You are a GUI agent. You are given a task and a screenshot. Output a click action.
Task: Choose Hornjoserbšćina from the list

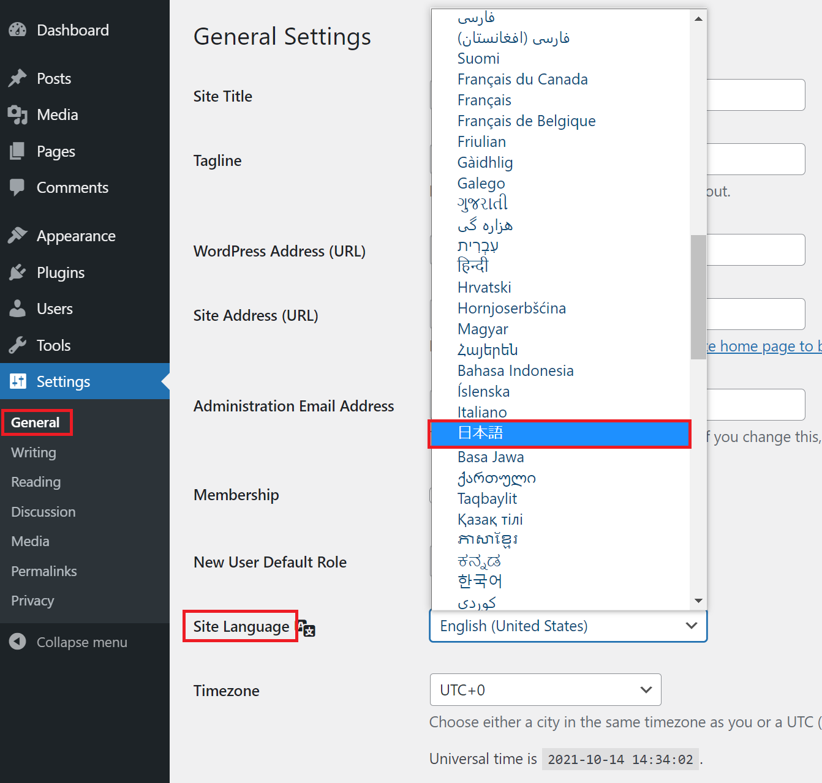(x=560, y=309)
